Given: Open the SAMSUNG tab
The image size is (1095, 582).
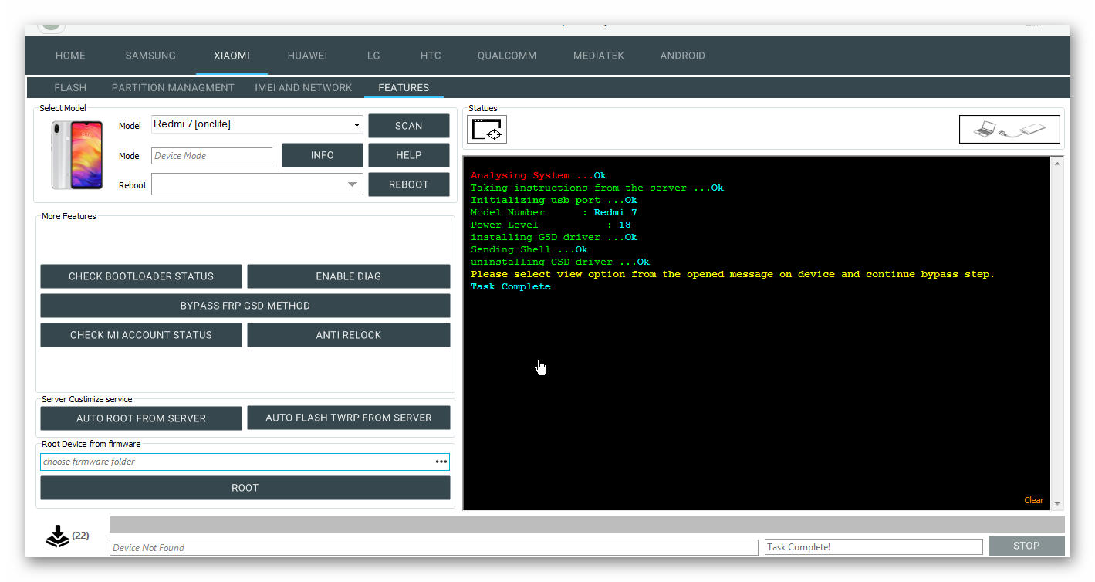Looking at the screenshot, I should (x=150, y=56).
